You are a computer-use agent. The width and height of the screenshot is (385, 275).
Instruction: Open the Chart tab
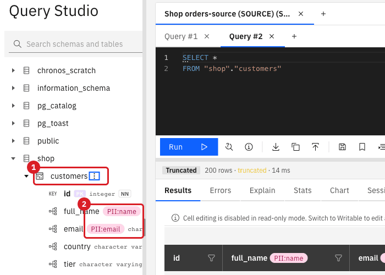[x=339, y=190]
